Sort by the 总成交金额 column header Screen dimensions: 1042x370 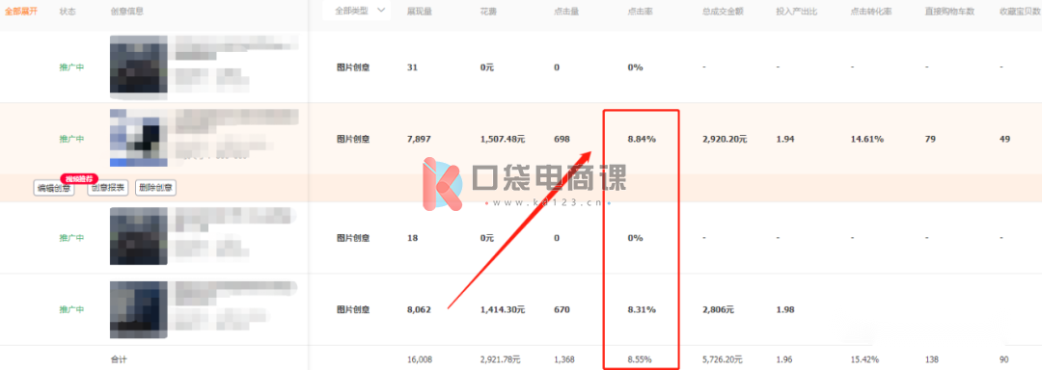point(723,12)
